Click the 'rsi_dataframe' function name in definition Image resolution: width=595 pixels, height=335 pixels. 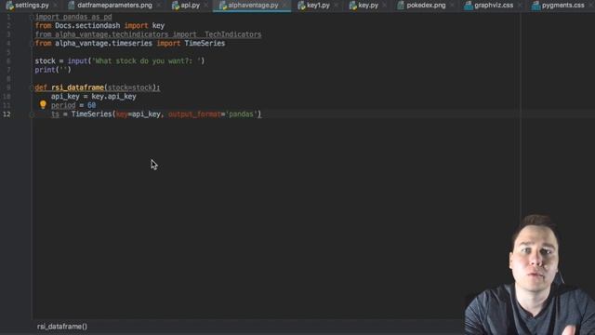coord(77,87)
